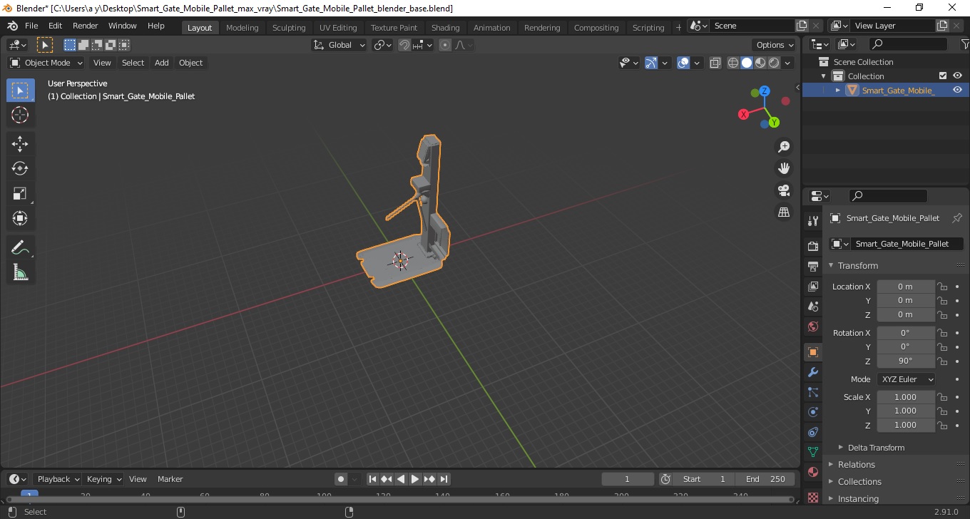Open the Material properties tab

coord(812,472)
